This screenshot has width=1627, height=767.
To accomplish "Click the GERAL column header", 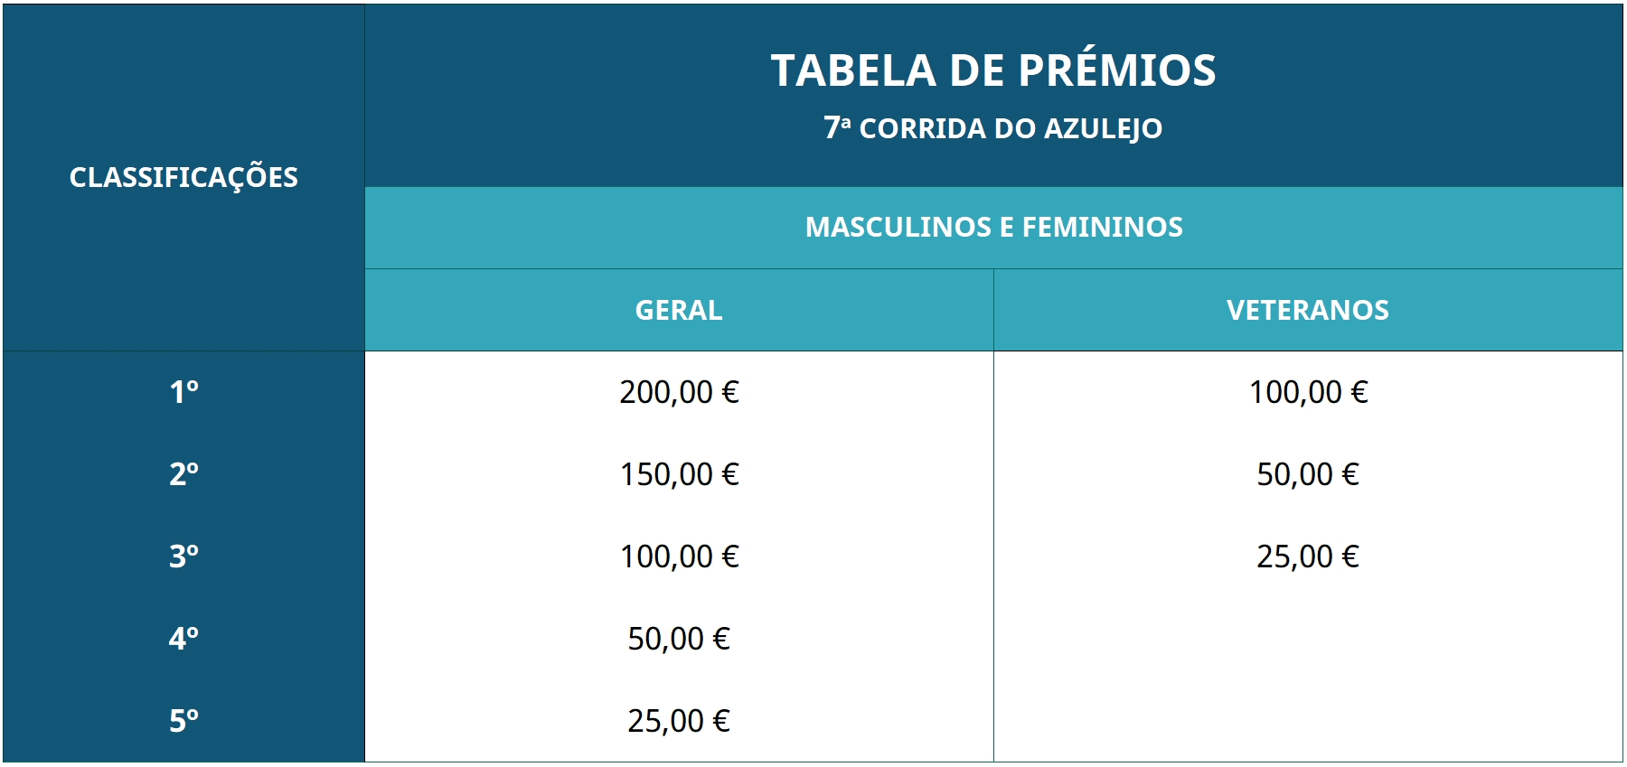I will click(x=679, y=310).
